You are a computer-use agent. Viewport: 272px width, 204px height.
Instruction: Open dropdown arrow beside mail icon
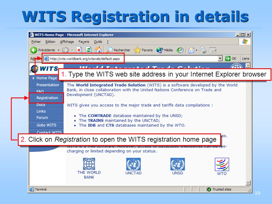(x=196, y=50)
